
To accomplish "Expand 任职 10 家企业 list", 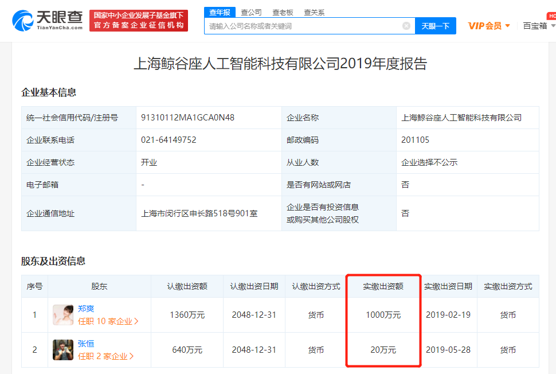I will click(x=108, y=321).
